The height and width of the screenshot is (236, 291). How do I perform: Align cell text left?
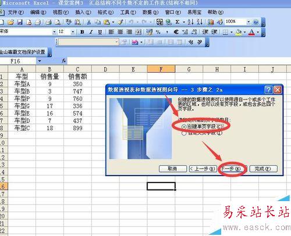[x=111, y=32]
